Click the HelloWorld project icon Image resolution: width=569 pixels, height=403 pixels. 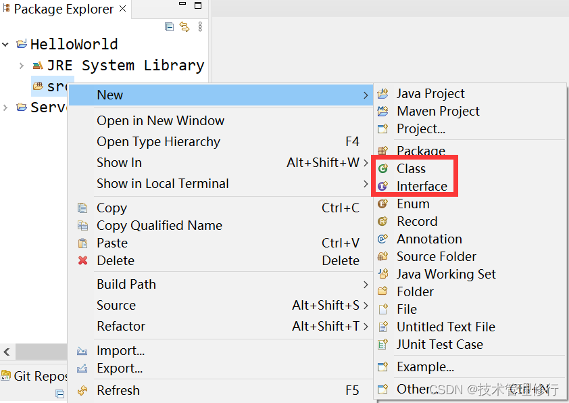click(x=22, y=45)
